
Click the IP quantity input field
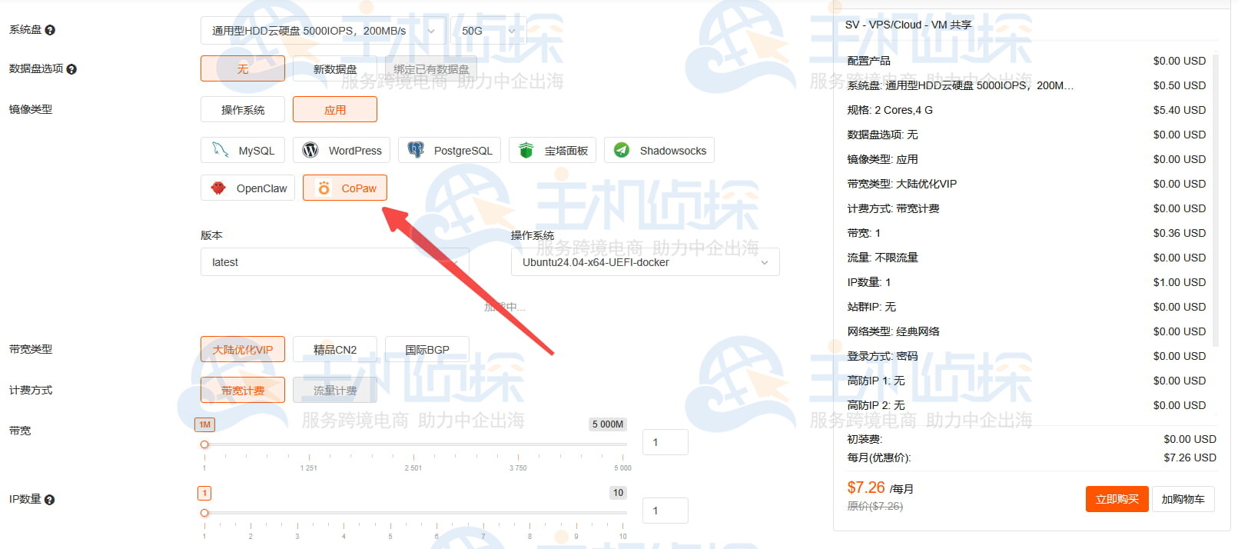click(x=665, y=511)
